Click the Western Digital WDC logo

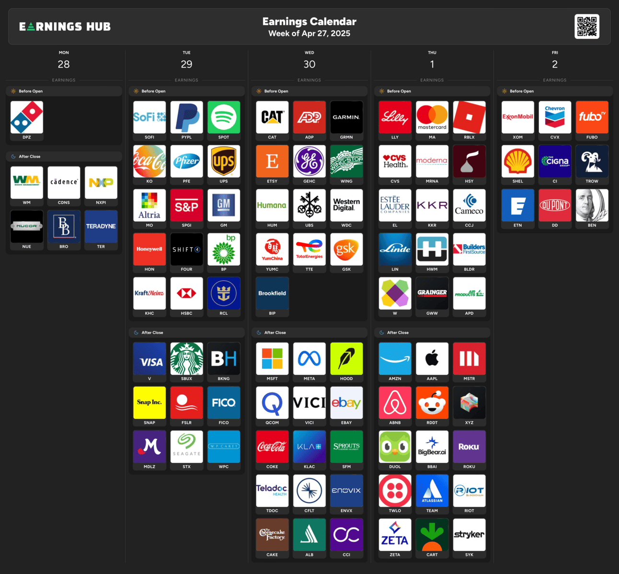point(346,205)
